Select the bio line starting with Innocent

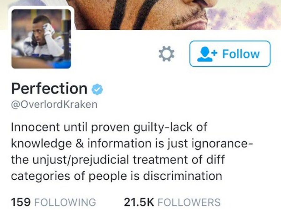[109, 127]
